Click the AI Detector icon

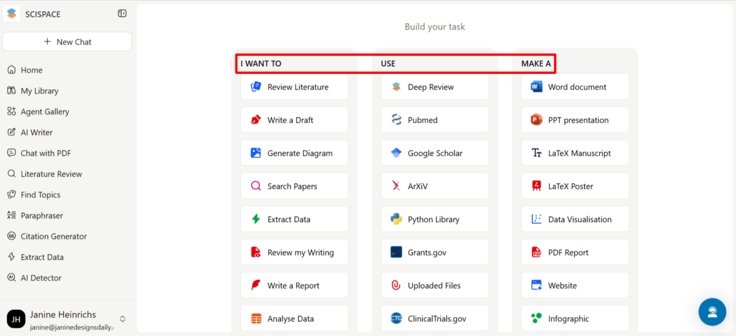pyautogui.click(x=11, y=278)
